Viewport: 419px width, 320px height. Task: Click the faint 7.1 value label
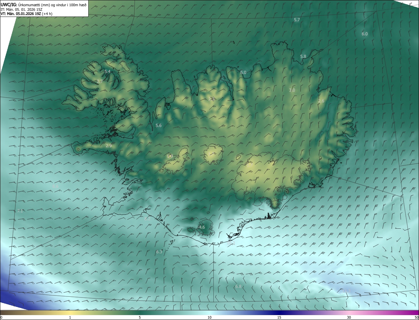(20, 211)
